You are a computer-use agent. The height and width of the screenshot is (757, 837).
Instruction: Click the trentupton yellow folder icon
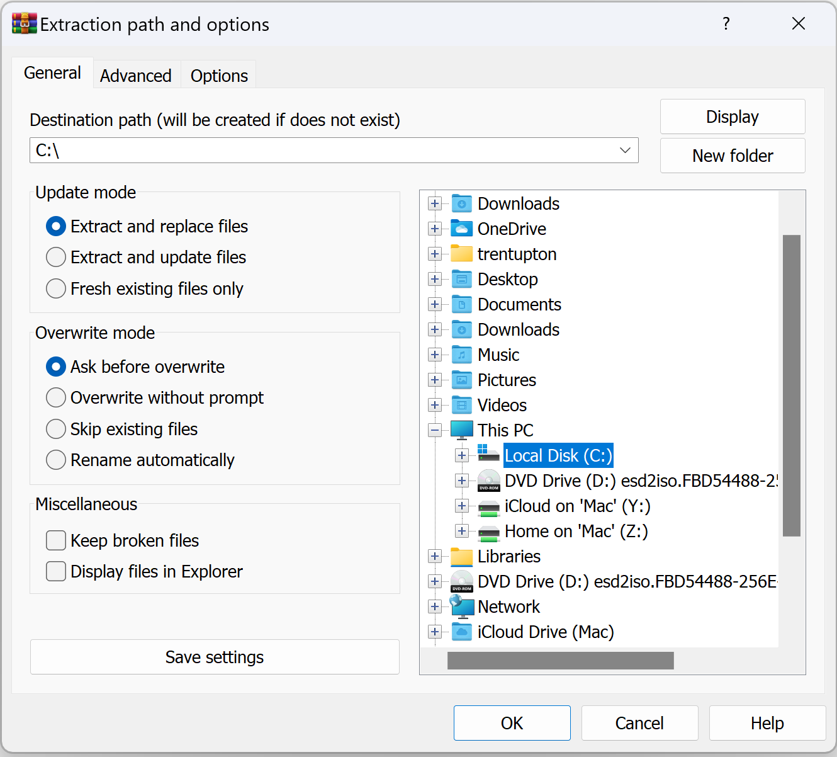[461, 254]
